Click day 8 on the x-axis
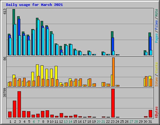 43,122
